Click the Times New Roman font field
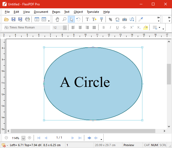Screen dimensions: 172x148 (x=27, y=28)
